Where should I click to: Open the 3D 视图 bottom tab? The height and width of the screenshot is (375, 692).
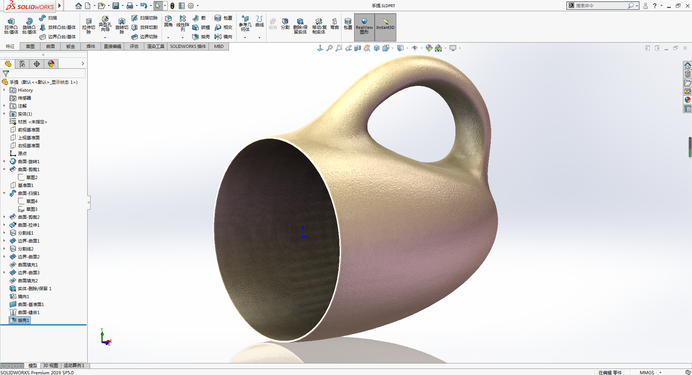pos(50,366)
